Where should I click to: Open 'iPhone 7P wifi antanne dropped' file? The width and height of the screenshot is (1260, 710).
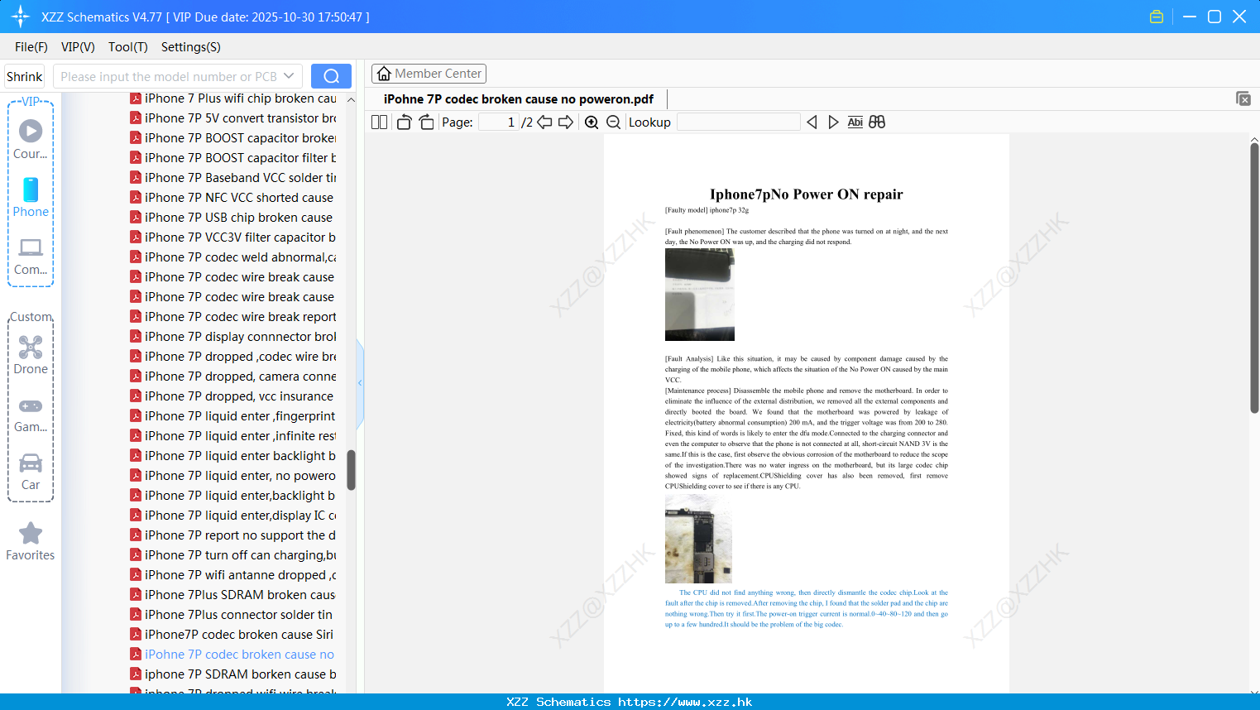tap(233, 575)
